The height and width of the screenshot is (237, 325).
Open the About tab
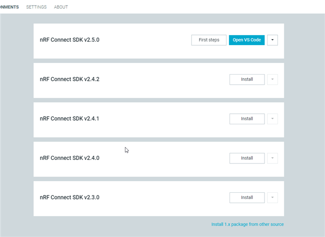click(x=61, y=7)
